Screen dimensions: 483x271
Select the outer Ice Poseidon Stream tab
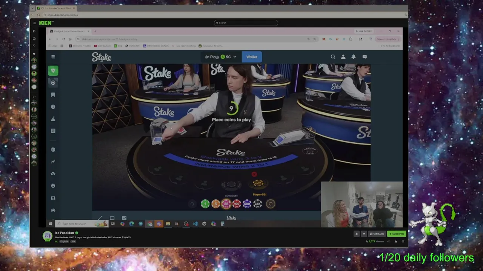[55, 8]
